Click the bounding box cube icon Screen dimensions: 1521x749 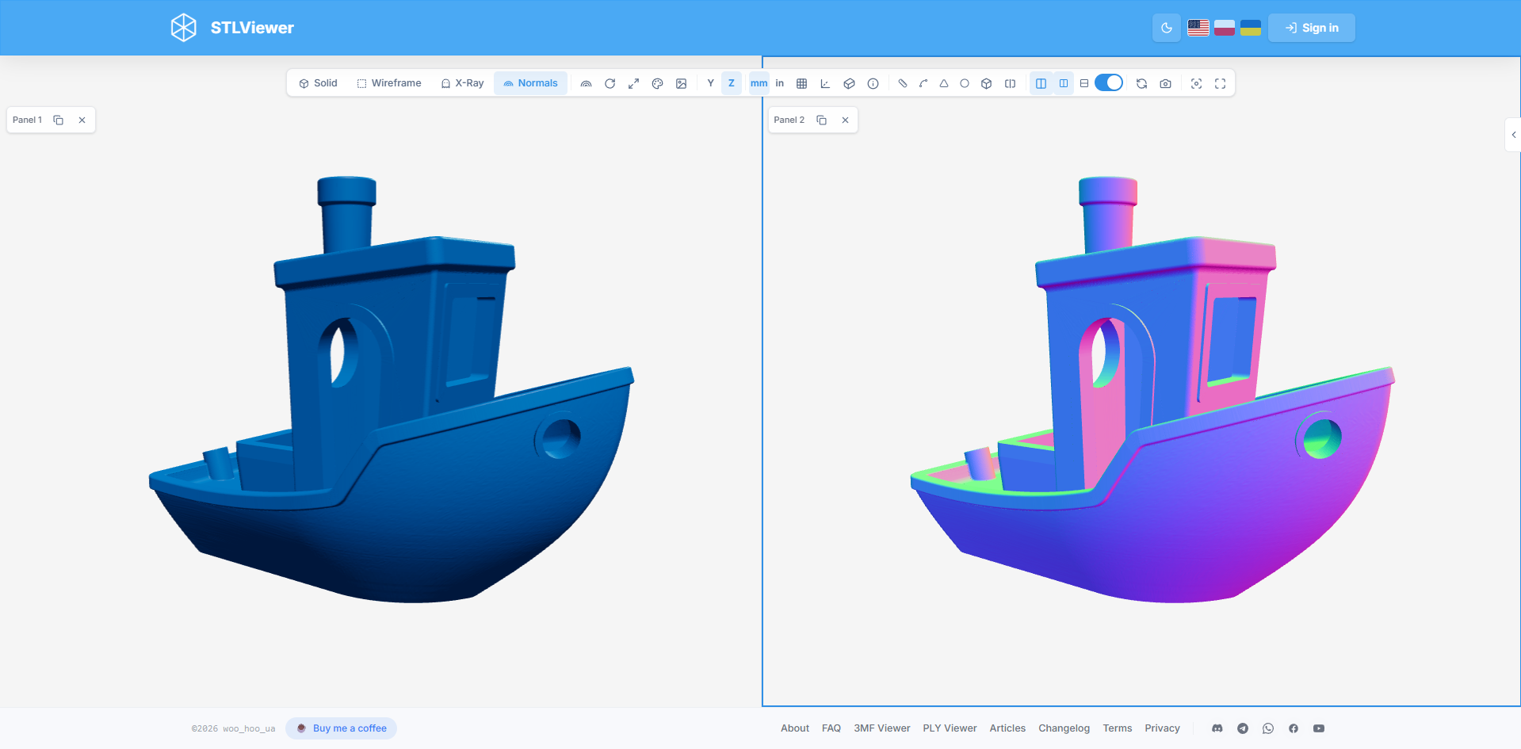[x=849, y=83]
